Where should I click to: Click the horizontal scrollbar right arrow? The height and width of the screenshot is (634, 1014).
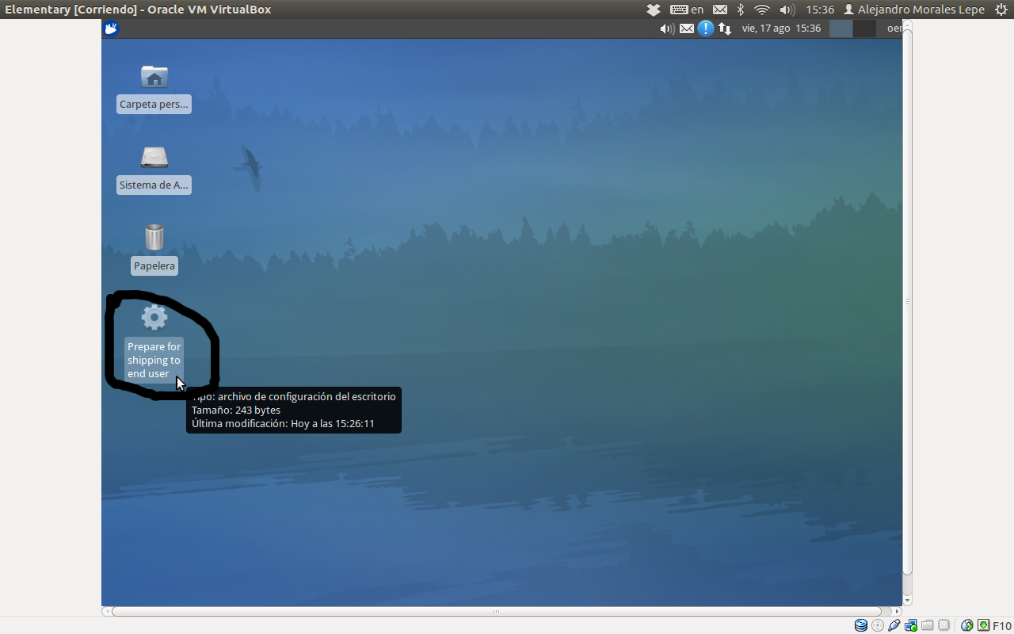click(x=897, y=612)
